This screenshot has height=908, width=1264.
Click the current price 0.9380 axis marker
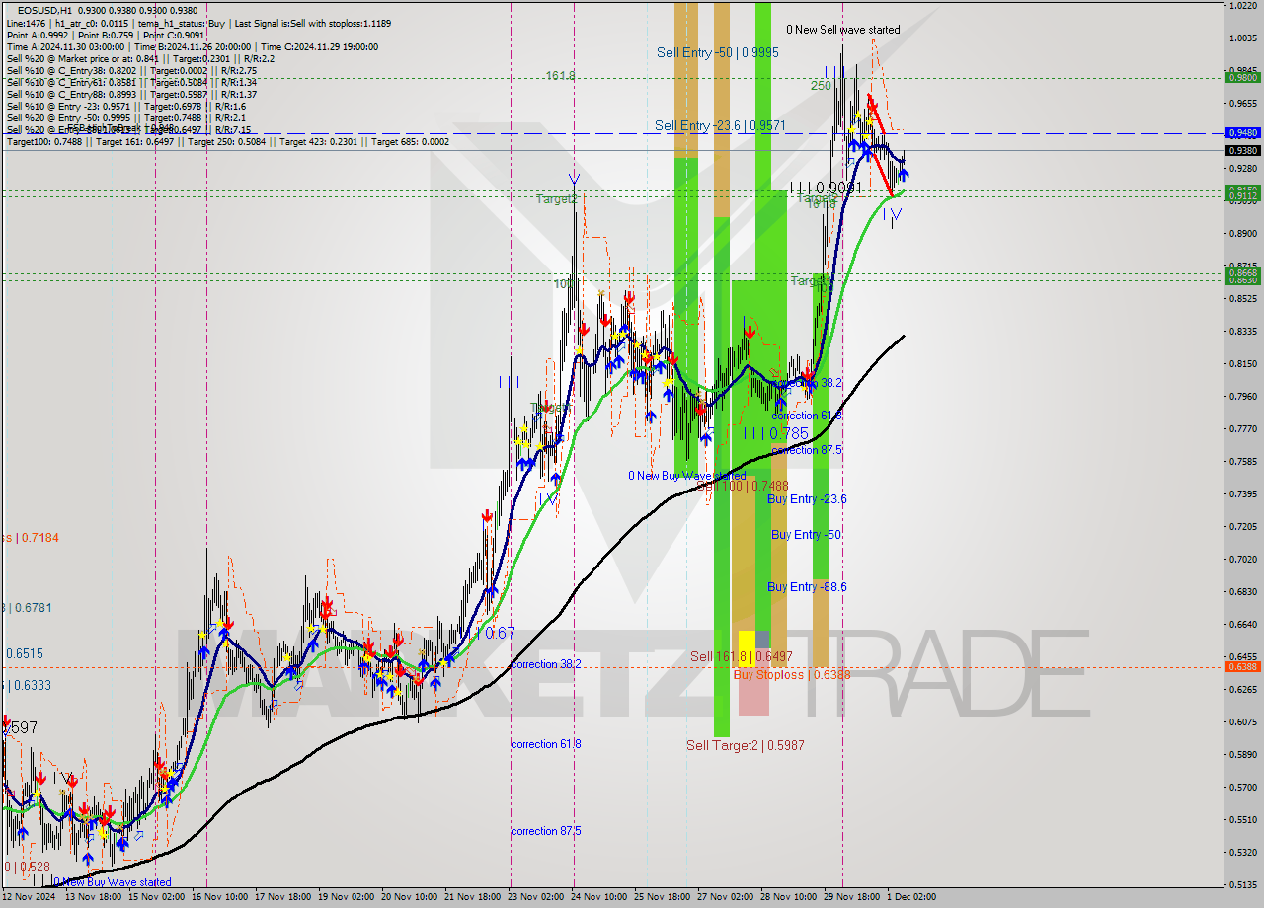click(x=1242, y=150)
